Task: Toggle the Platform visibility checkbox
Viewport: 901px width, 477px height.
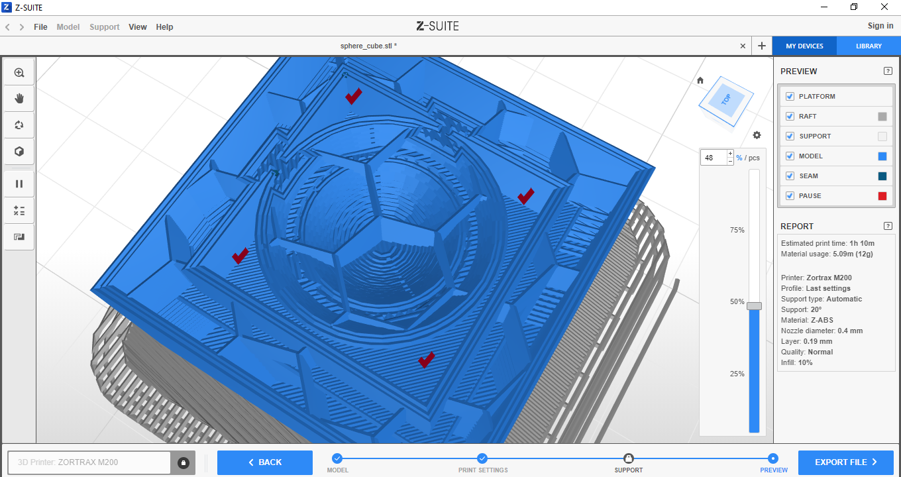Action: click(790, 97)
